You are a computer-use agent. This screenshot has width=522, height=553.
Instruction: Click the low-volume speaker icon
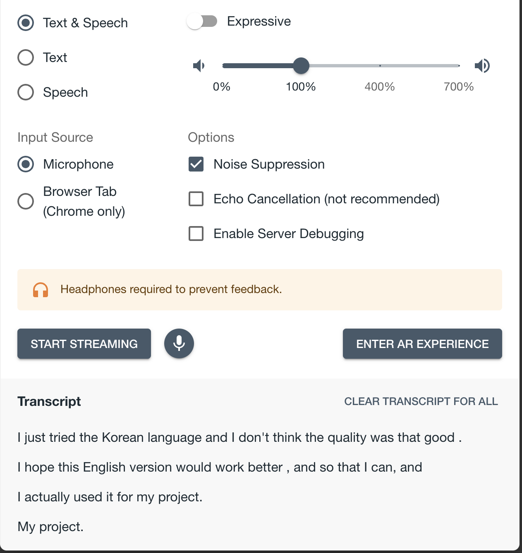pos(199,65)
